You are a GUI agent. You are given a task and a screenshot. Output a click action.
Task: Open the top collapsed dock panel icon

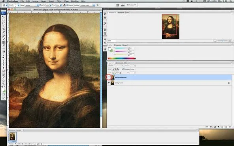pos(105,14)
